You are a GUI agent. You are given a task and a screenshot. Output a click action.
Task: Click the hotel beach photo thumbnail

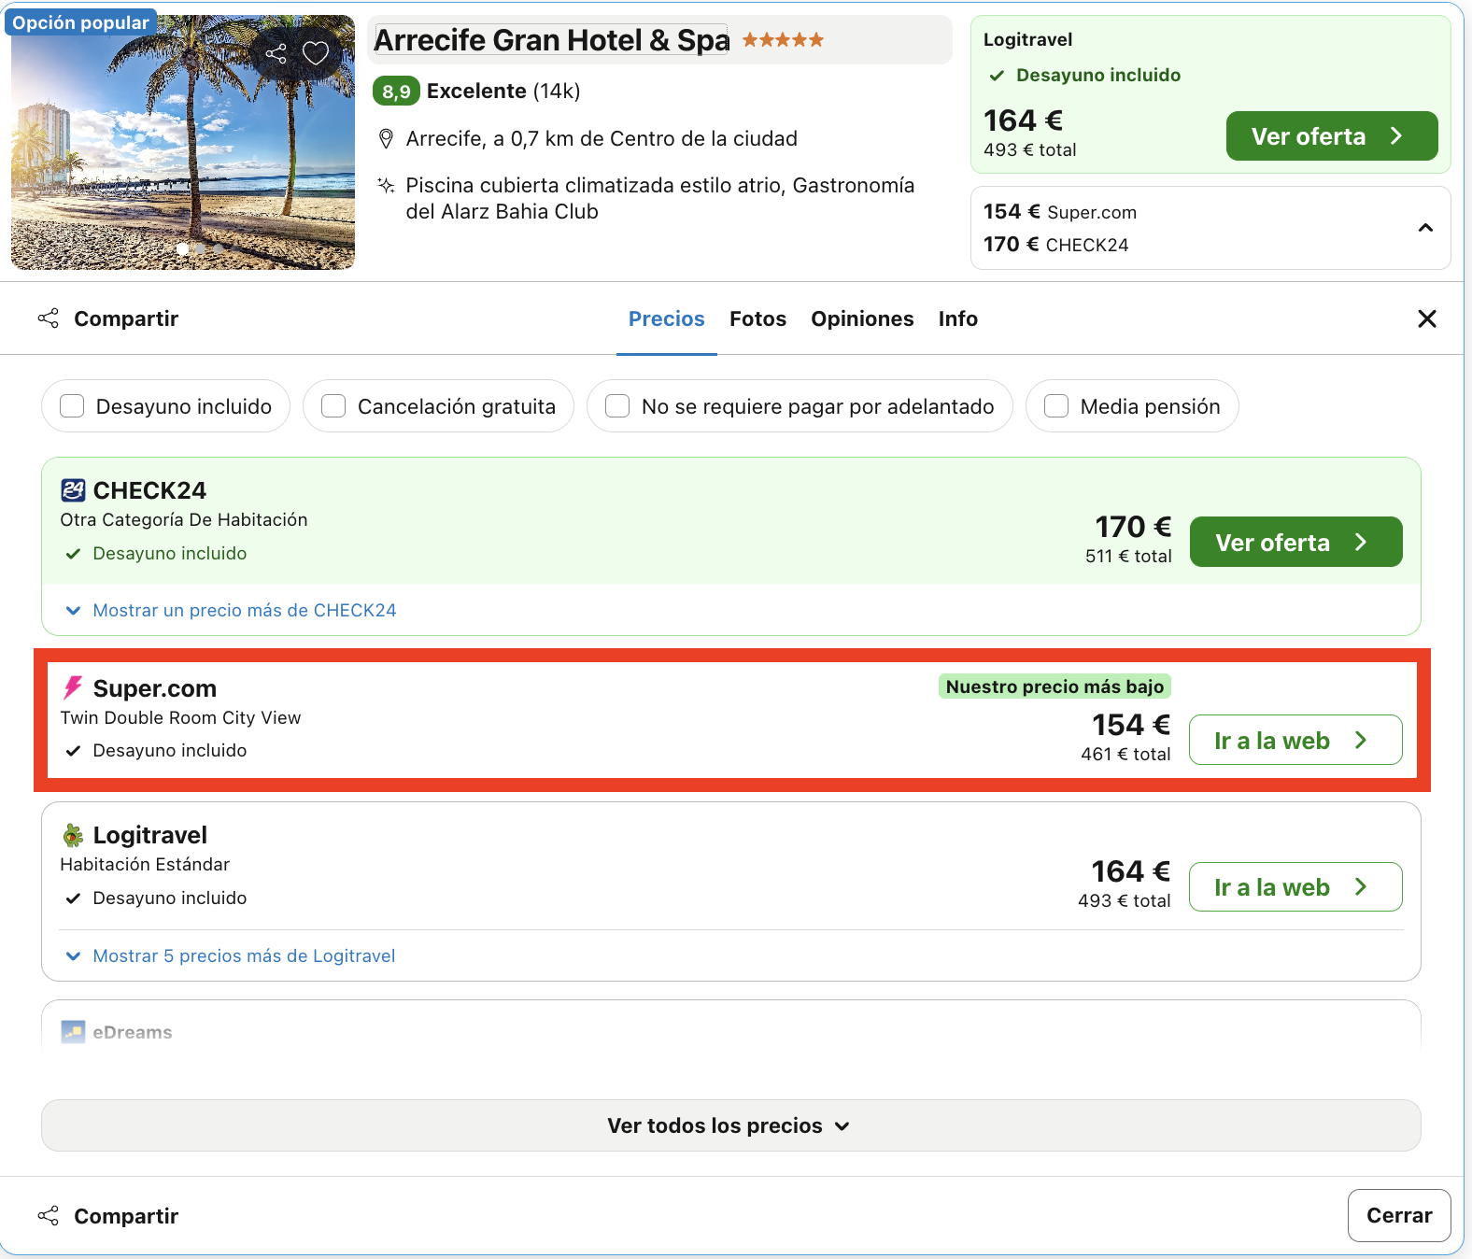pos(183,142)
